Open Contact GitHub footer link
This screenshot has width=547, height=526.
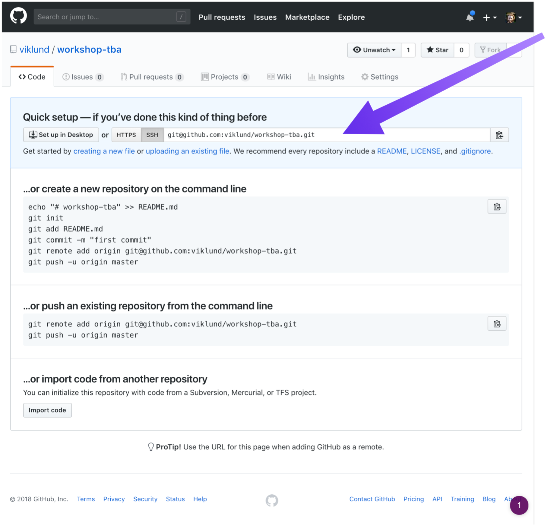(372, 499)
